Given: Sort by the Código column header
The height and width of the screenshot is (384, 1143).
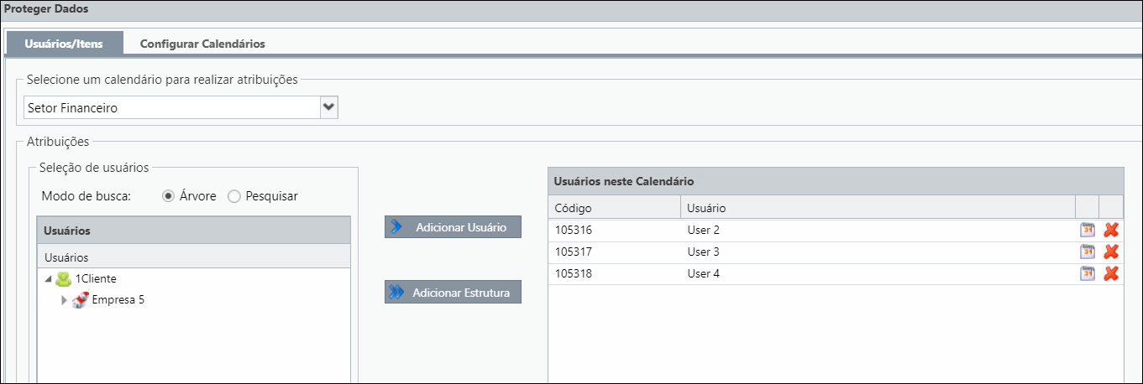Looking at the screenshot, I should tap(615, 207).
